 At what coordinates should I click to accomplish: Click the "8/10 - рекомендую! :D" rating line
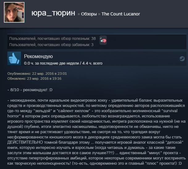(30, 90)
